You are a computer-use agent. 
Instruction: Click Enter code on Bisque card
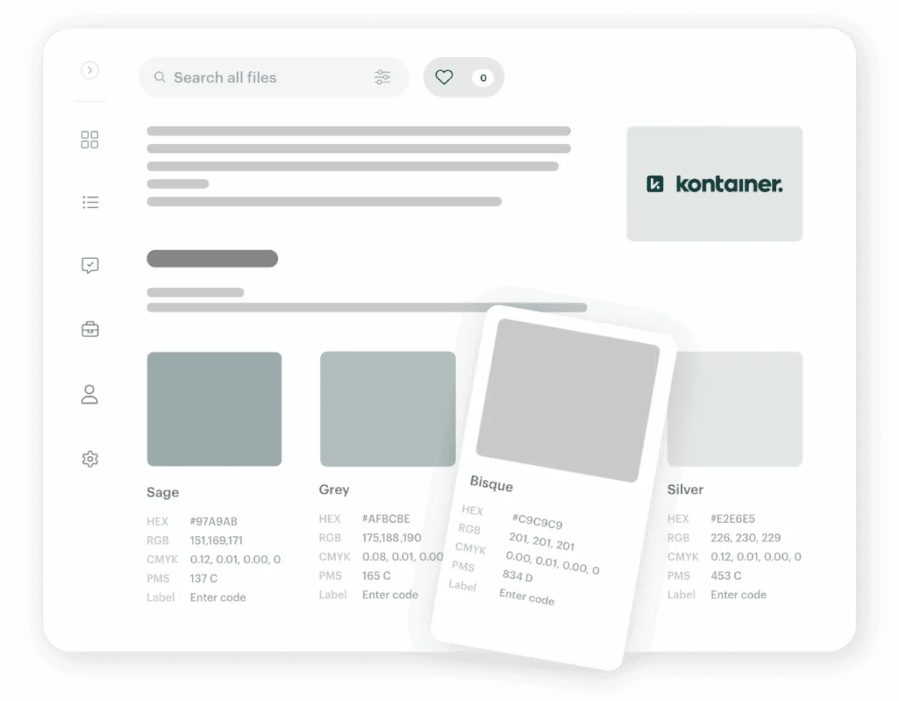pos(527,596)
